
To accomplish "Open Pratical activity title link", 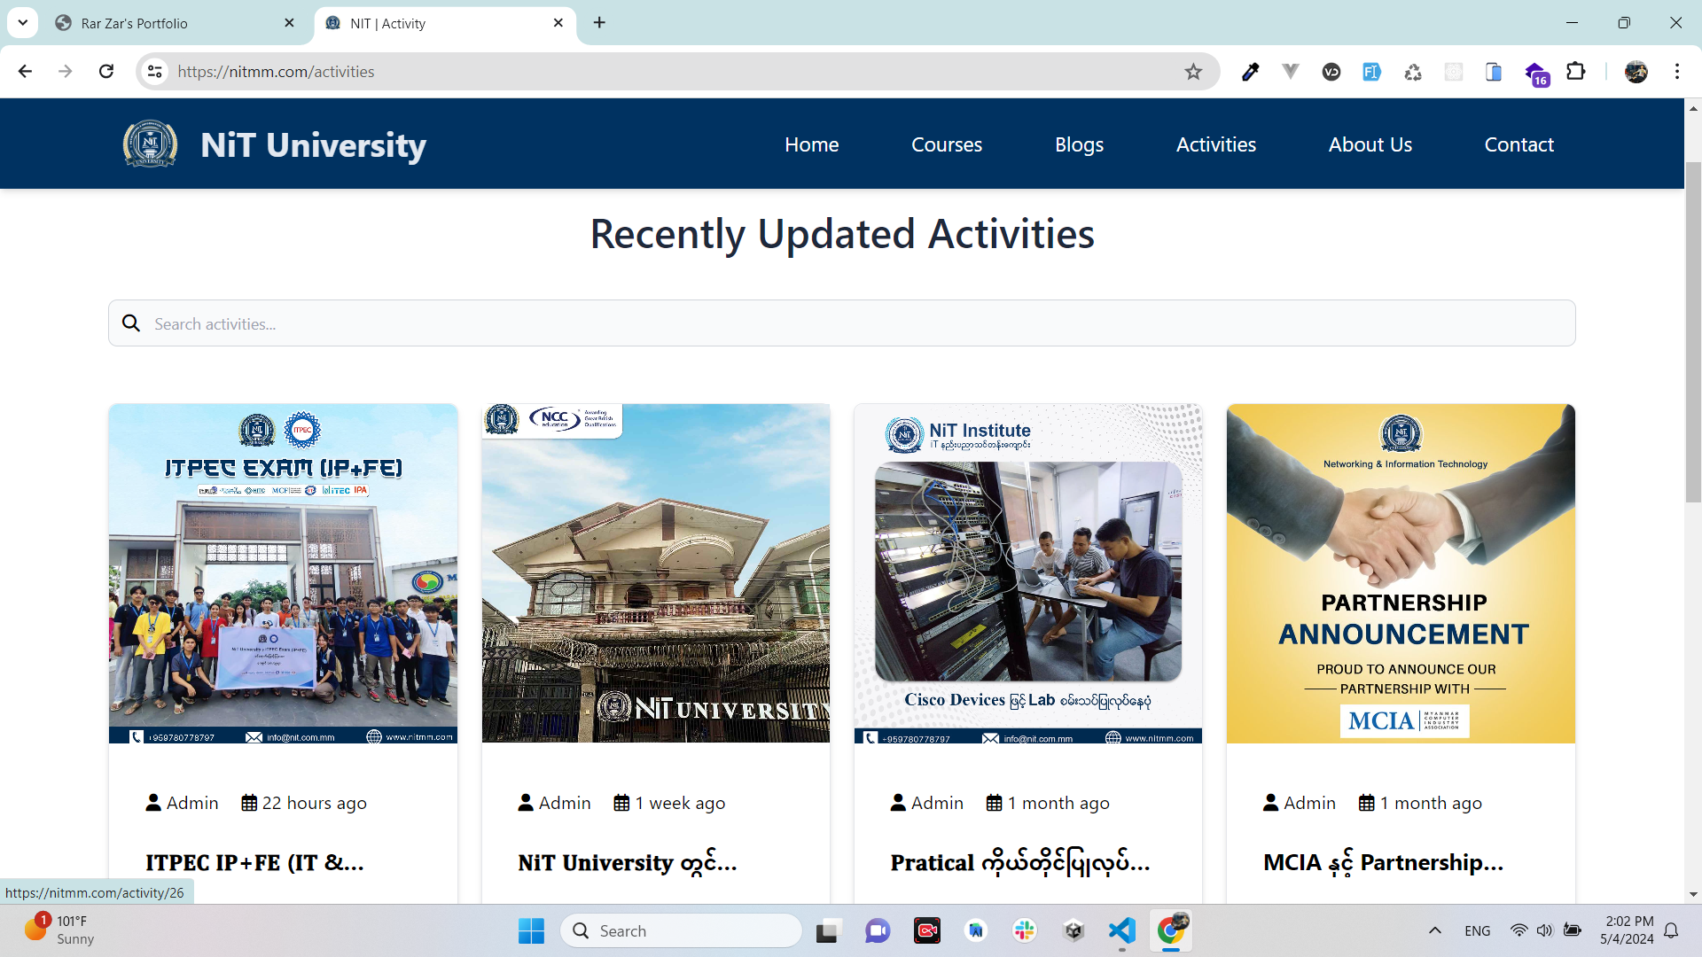I will [1020, 862].
